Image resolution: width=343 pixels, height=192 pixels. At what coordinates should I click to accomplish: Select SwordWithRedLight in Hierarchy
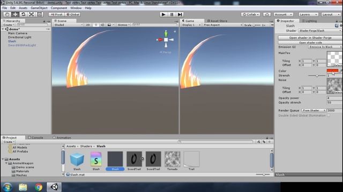[22, 45]
